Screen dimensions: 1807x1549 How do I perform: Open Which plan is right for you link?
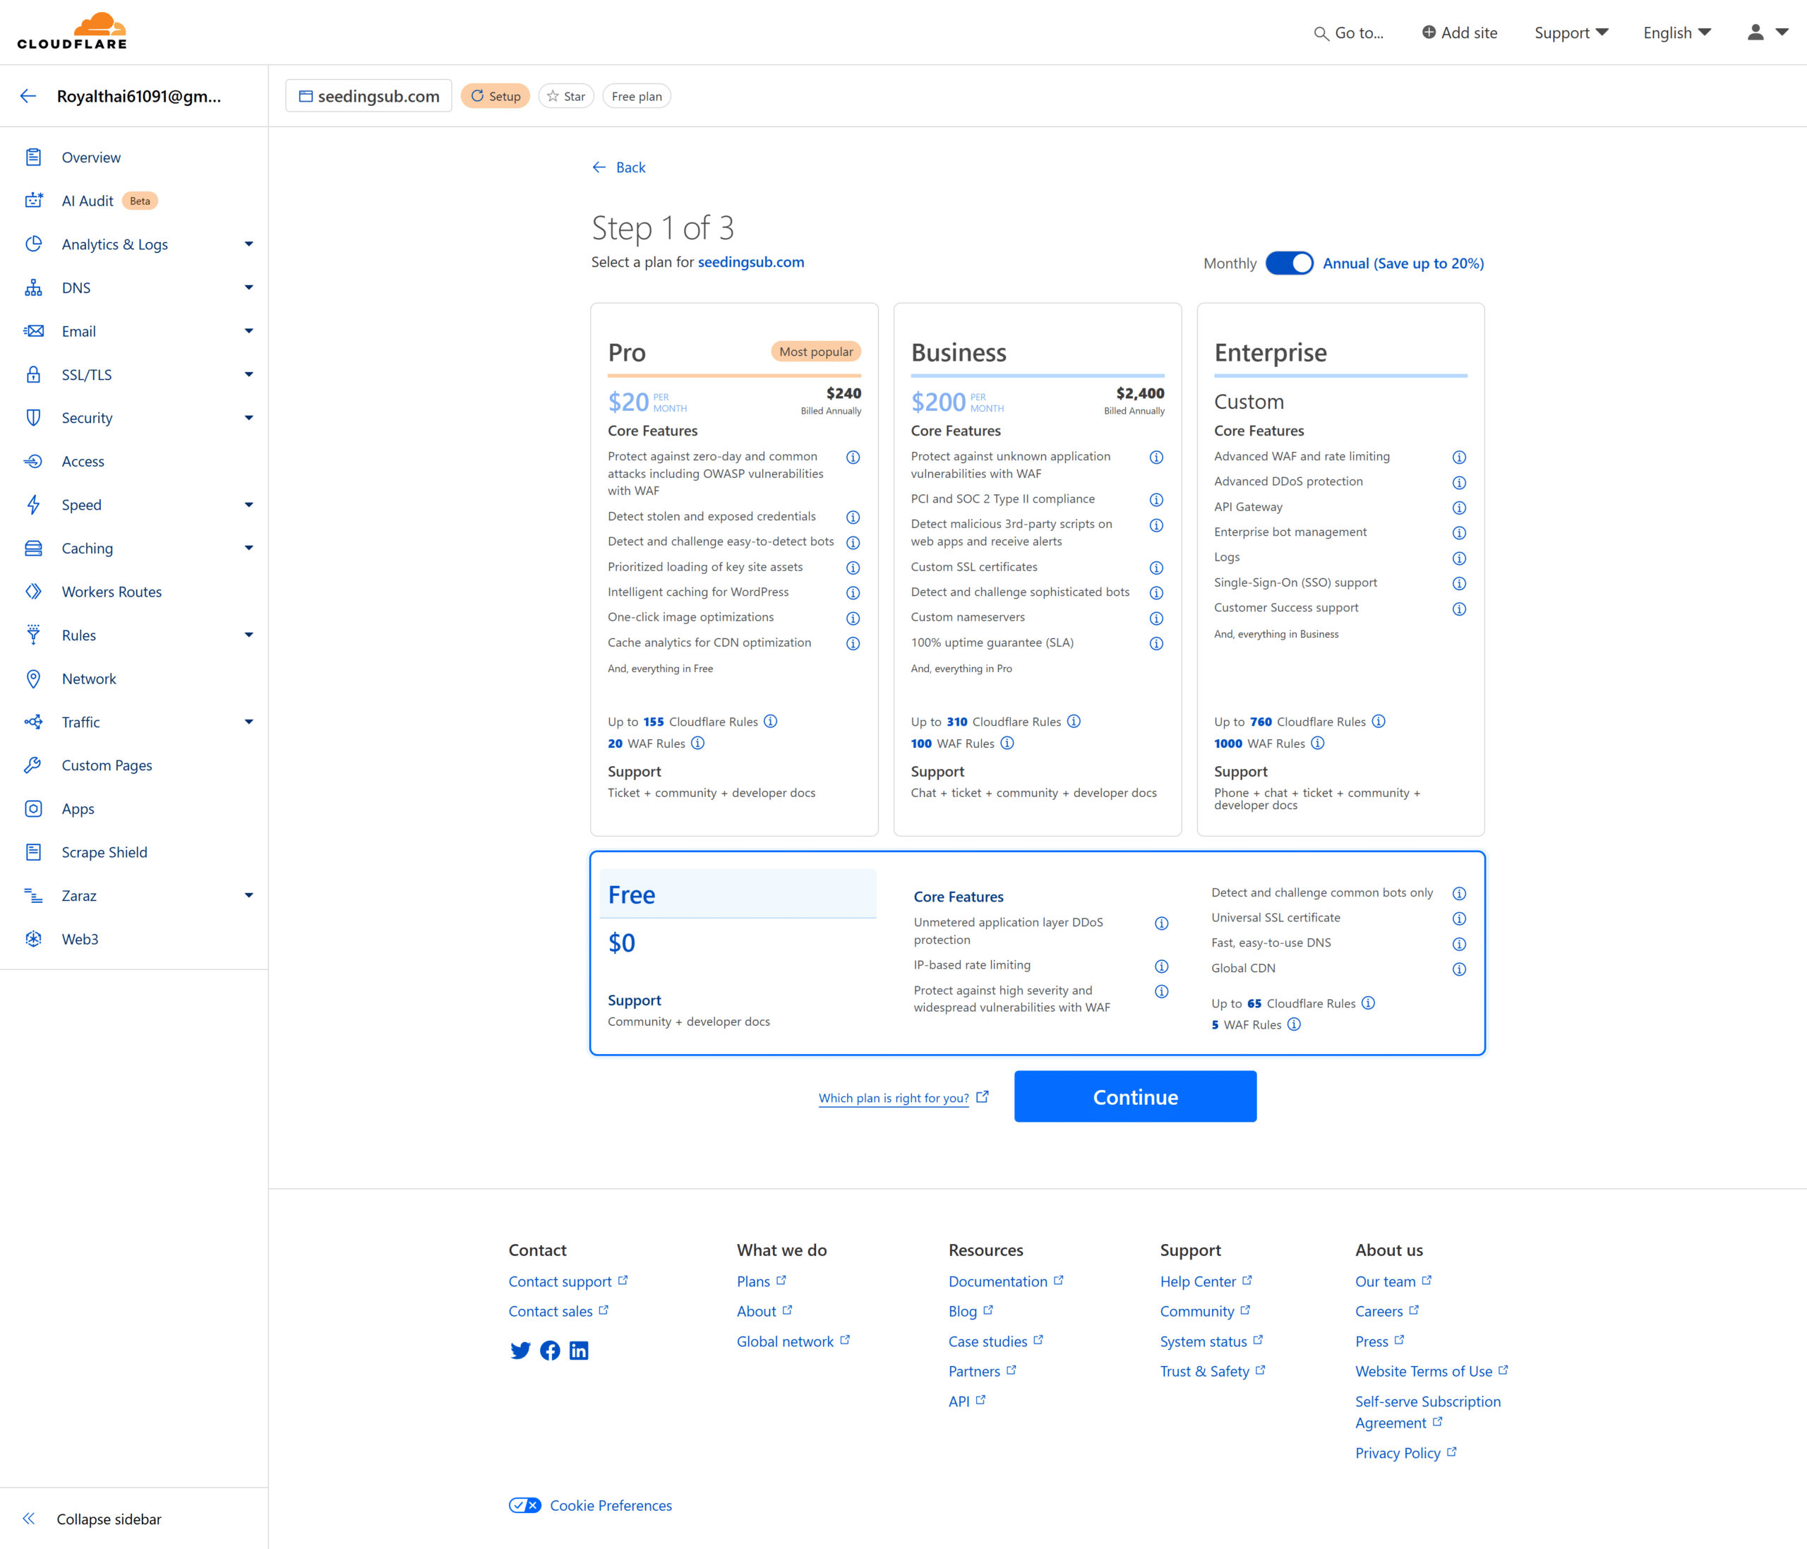pos(903,1098)
